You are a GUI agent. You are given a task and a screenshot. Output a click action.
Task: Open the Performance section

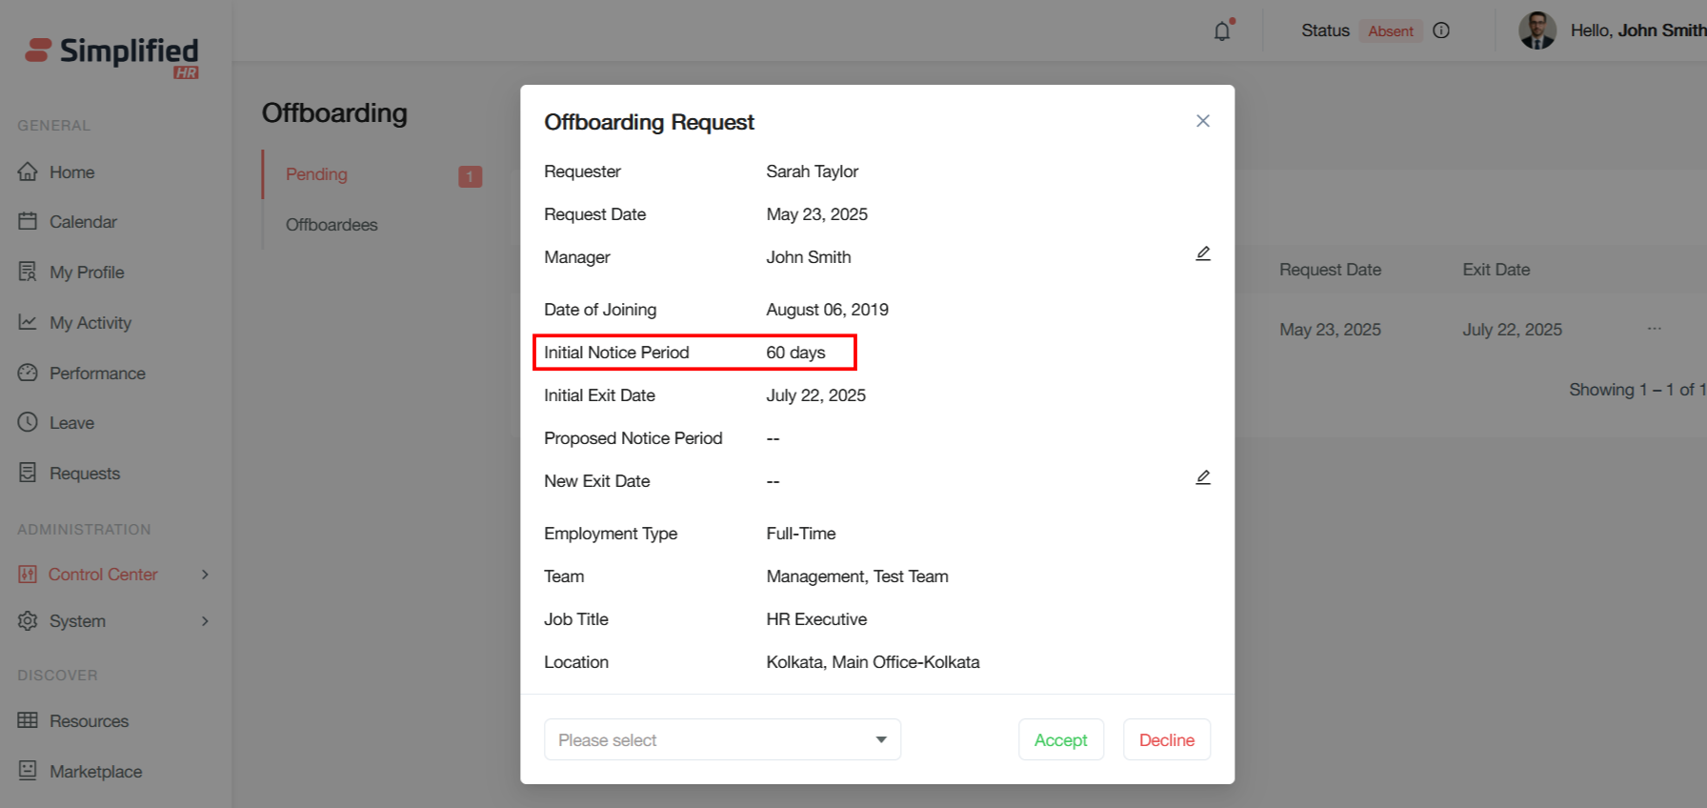pyautogui.click(x=97, y=374)
